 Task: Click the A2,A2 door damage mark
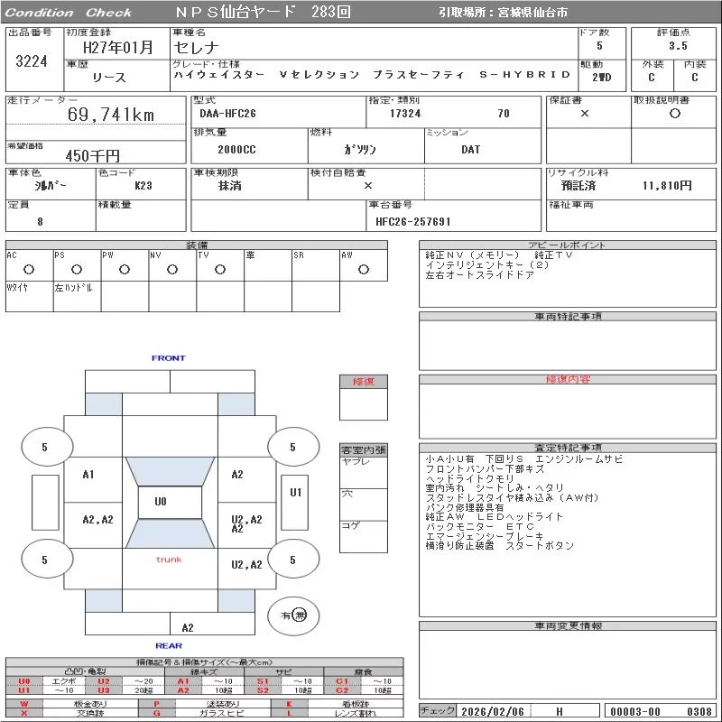point(97,520)
